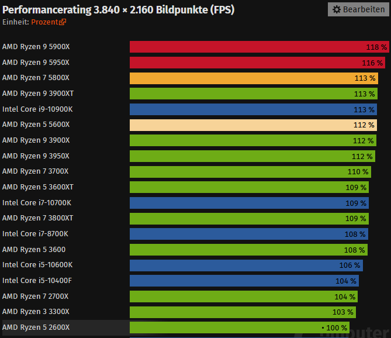Select the AMD Ryzen 9 3950X label
The width and height of the screenshot is (391, 338).
coord(36,156)
